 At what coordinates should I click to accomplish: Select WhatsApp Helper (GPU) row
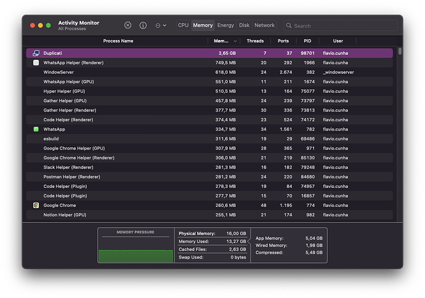click(209, 81)
